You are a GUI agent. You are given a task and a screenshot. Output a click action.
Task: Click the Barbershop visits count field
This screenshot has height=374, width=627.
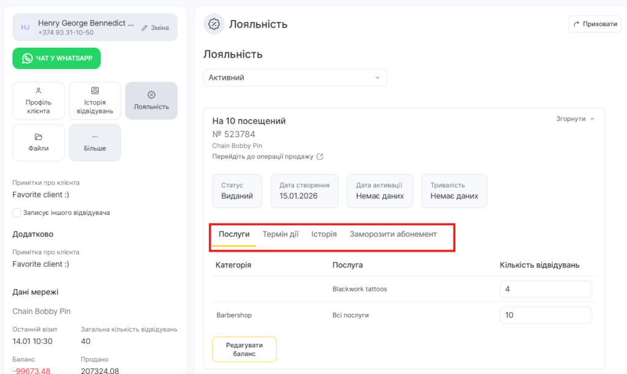546,315
